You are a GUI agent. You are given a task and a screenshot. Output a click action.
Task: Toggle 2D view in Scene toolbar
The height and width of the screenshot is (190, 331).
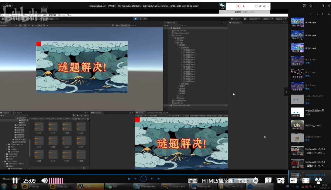20,25
